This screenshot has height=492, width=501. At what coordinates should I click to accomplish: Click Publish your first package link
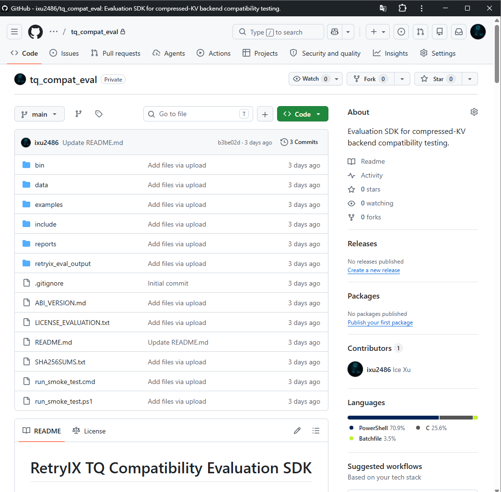pos(380,323)
